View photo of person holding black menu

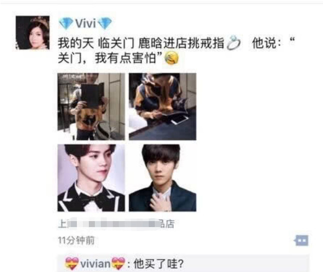91,107
